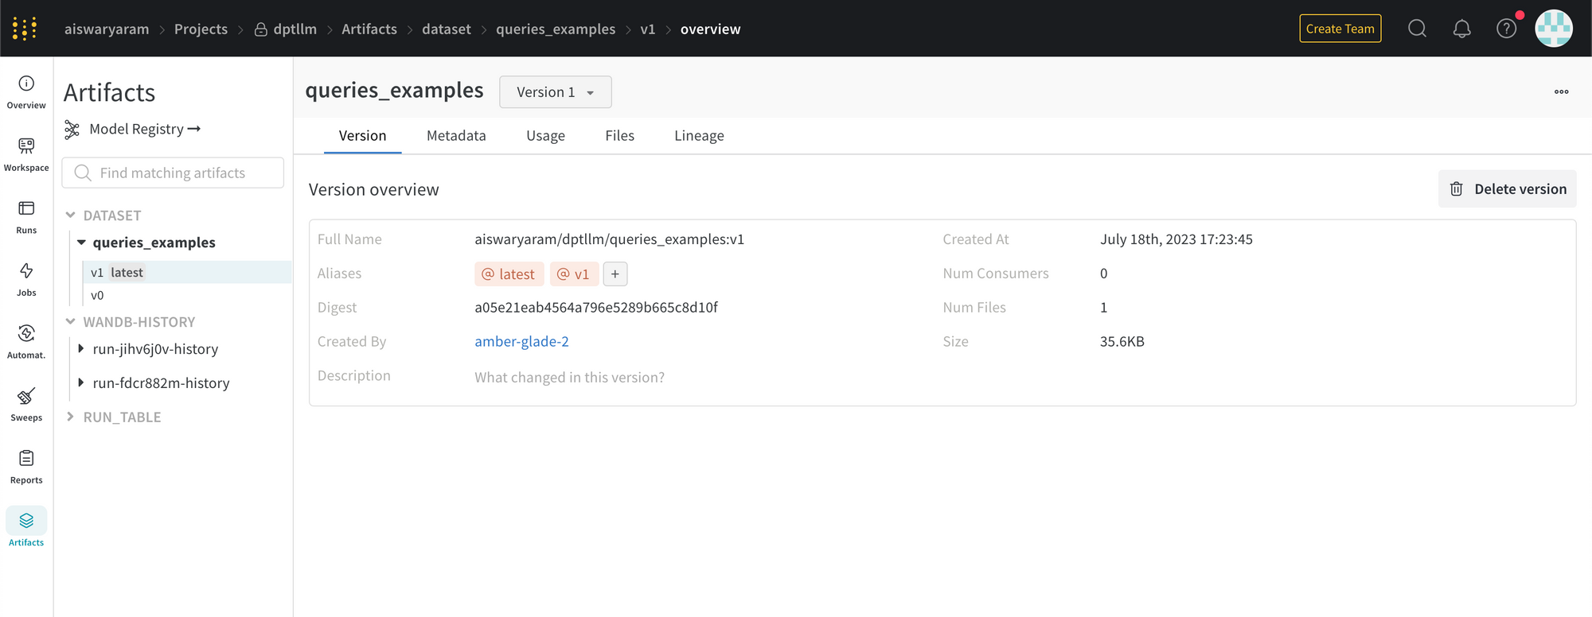Click the Projects breadcrumb
Screen dimensions: 1592x617
point(201,29)
